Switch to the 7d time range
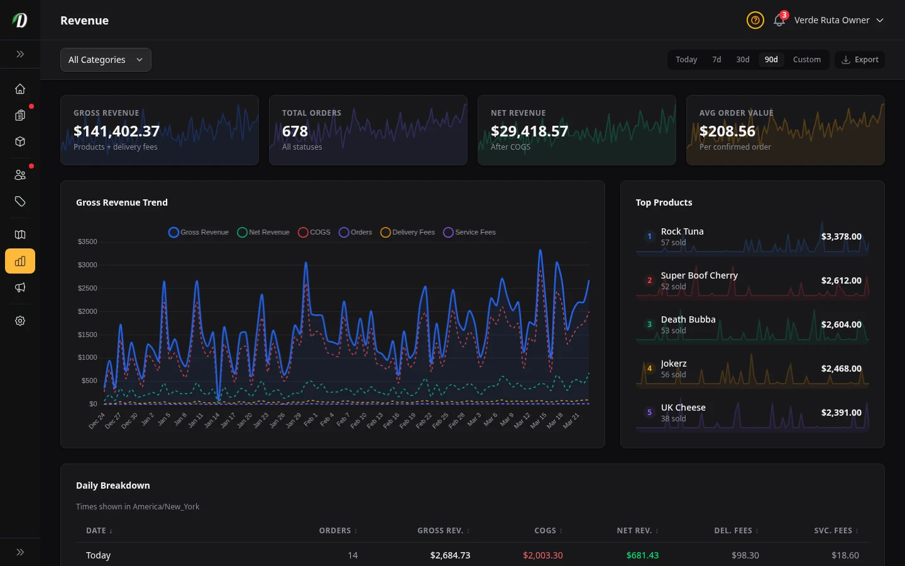 click(716, 59)
